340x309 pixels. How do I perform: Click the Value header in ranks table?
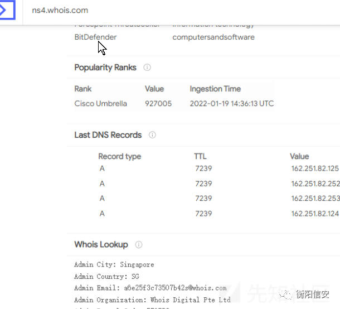[154, 89]
